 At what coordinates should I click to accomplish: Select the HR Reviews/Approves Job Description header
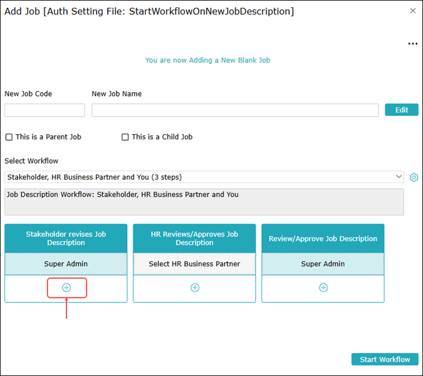[x=195, y=239]
